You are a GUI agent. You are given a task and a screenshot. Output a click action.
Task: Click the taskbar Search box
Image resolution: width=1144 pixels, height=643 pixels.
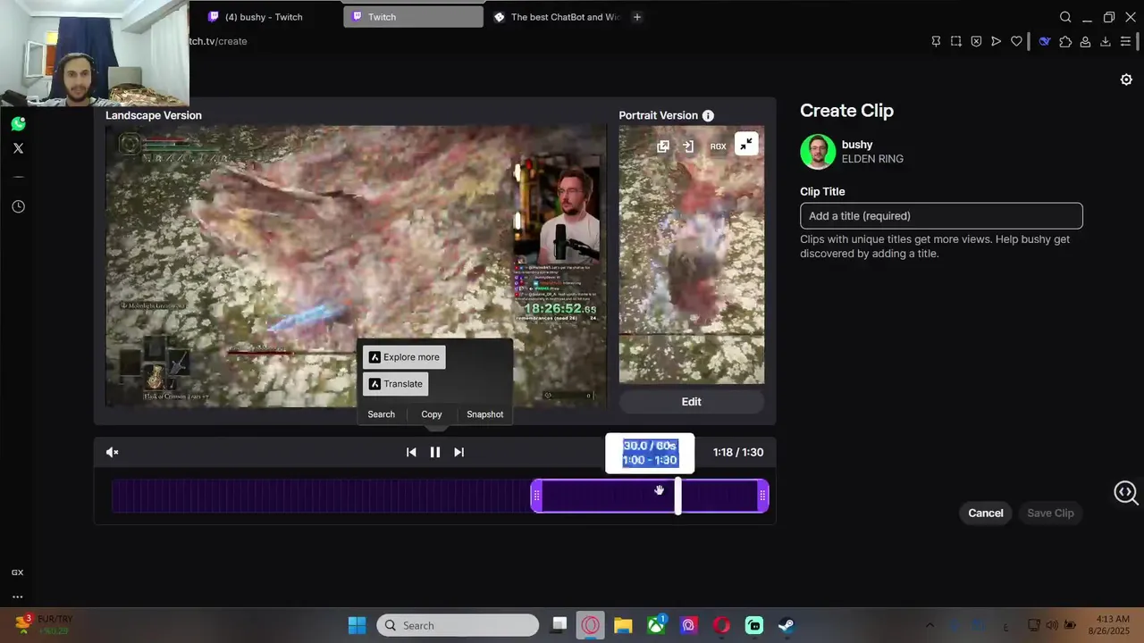tap(458, 625)
